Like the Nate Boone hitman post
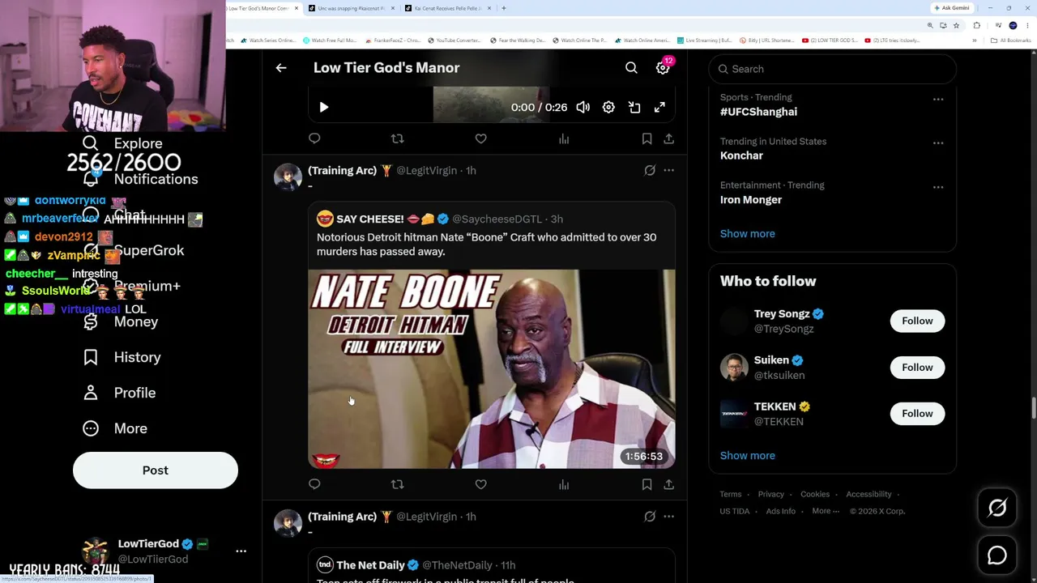 (480, 484)
